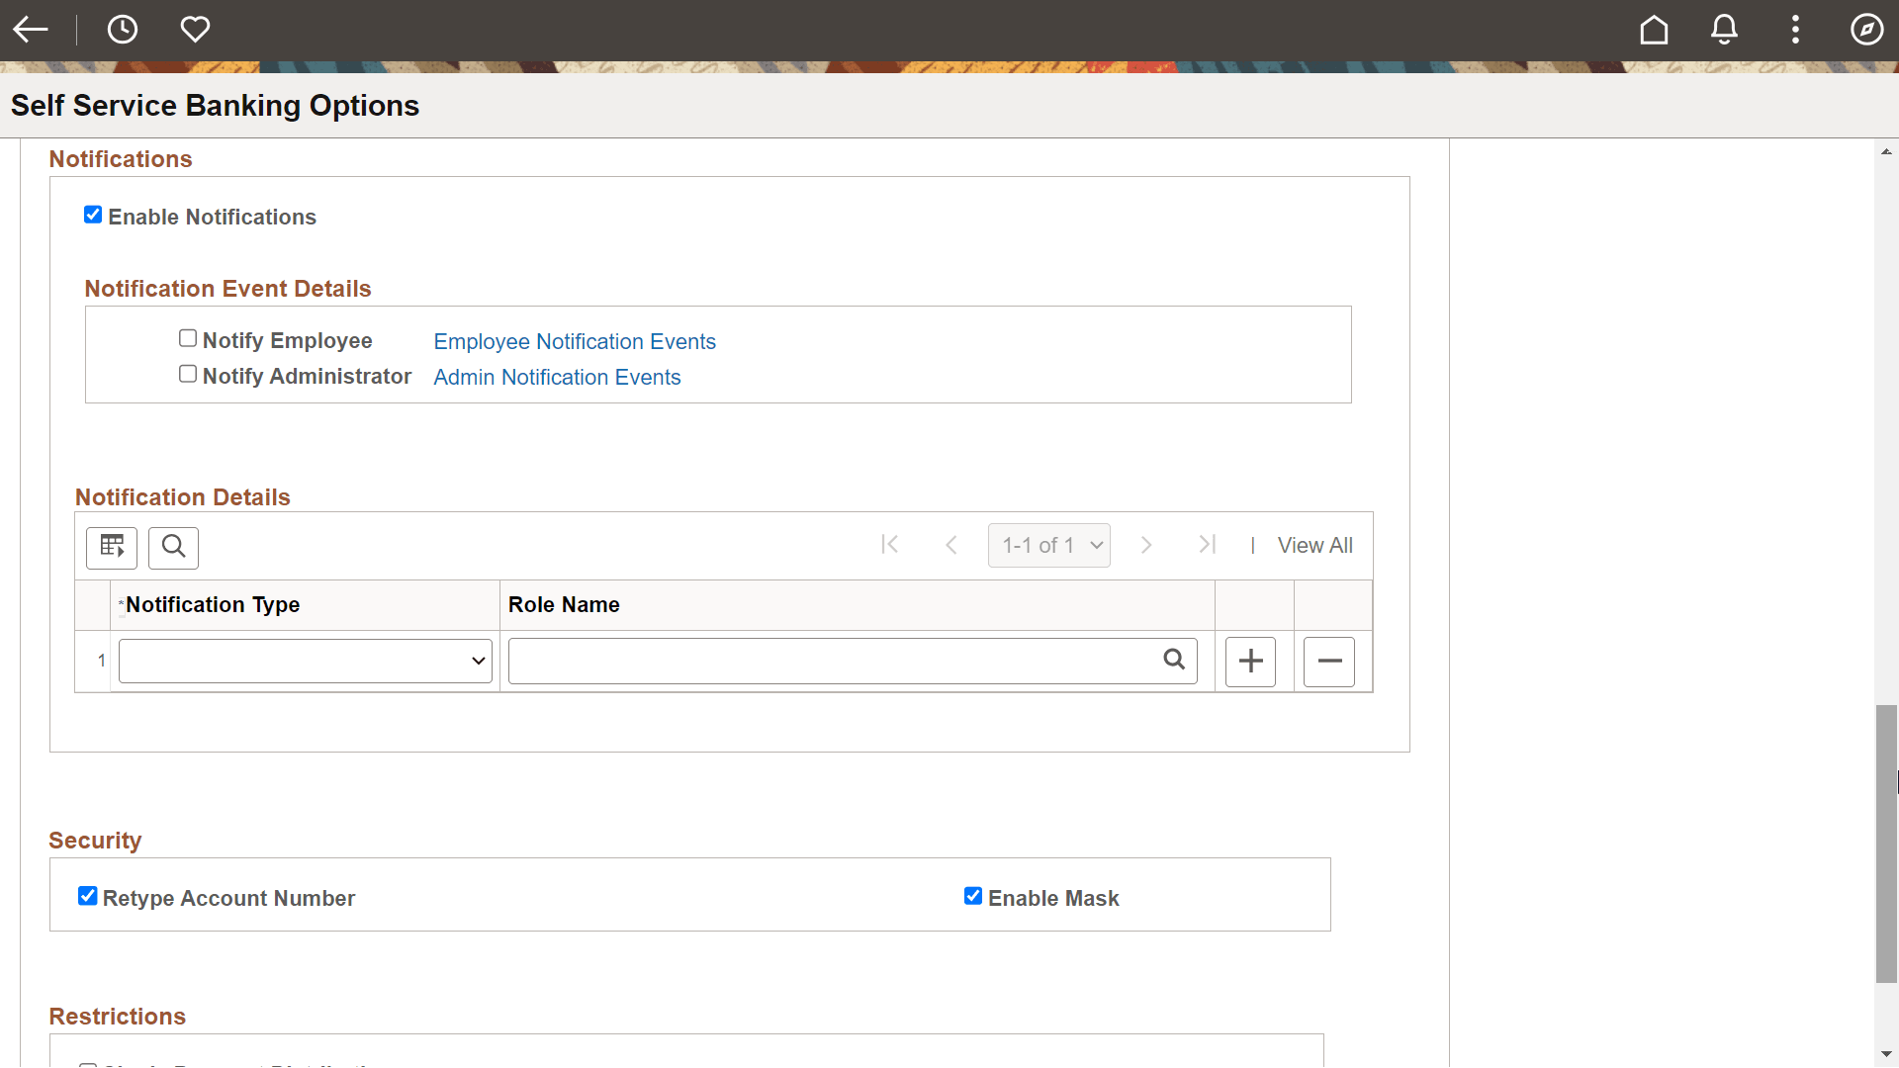The image size is (1899, 1068).
Task: Uncheck the Enable Notifications checkbox
Action: tap(92, 214)
